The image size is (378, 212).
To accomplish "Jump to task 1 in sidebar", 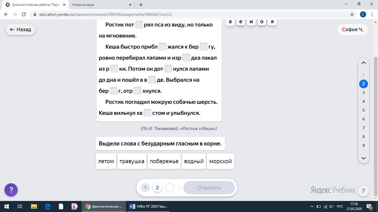I will [x=364, y=75].
